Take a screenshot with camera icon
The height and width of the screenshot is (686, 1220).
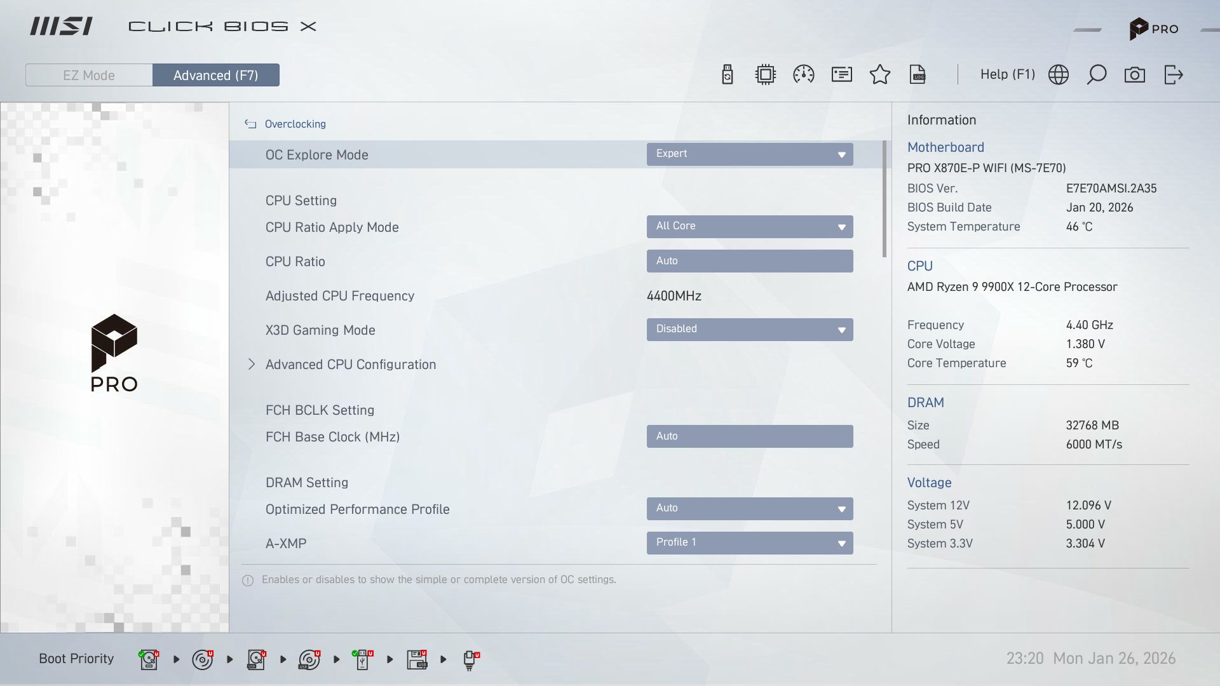(x=1135, y=75)
